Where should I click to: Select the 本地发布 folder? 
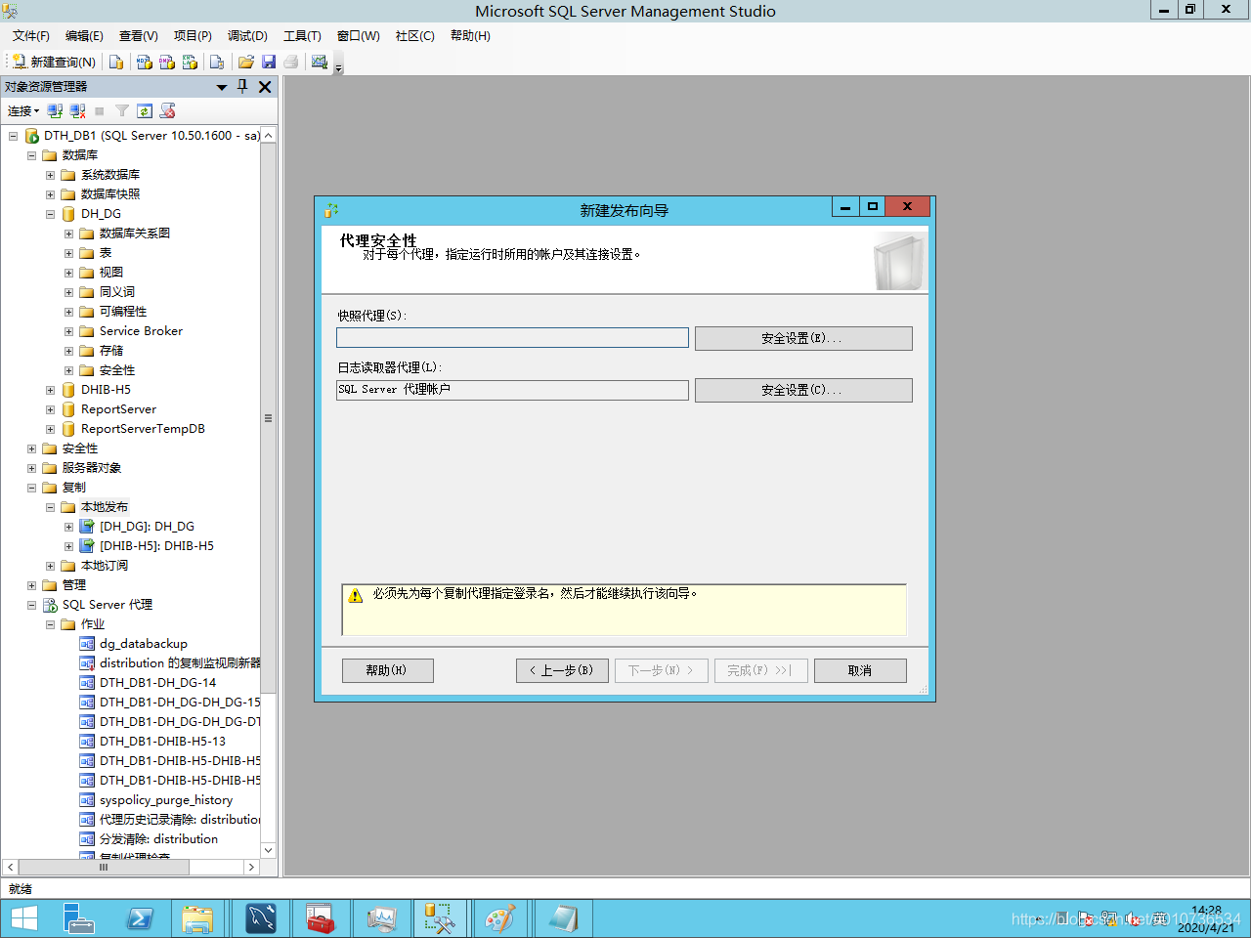coord(105,507)
